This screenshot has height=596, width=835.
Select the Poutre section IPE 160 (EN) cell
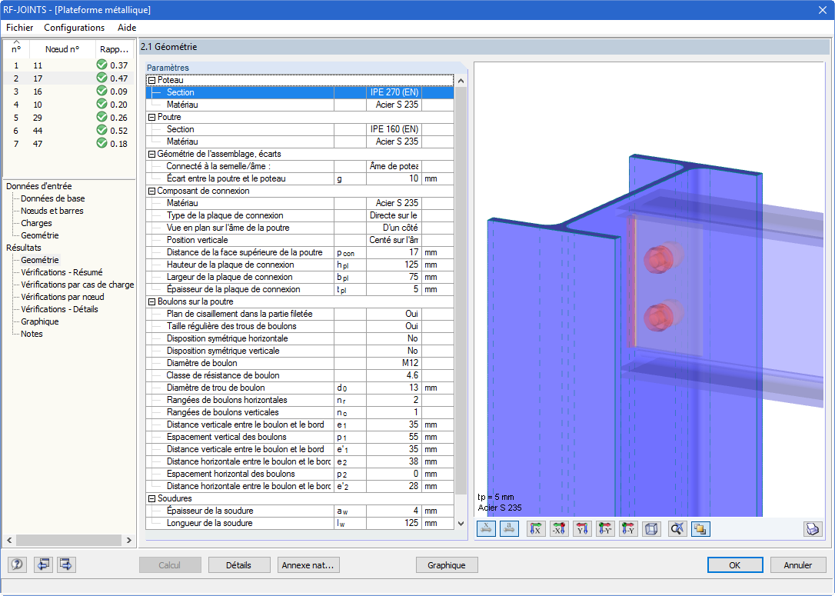394,129
